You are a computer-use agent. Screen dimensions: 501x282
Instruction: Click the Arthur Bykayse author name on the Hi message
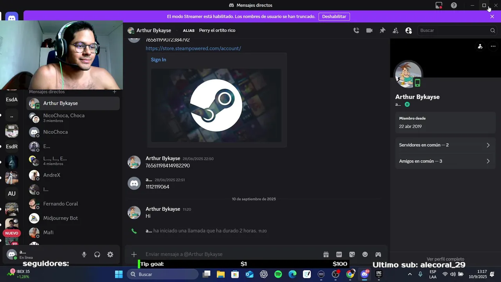pyautogui.click(x=163, y=209)
